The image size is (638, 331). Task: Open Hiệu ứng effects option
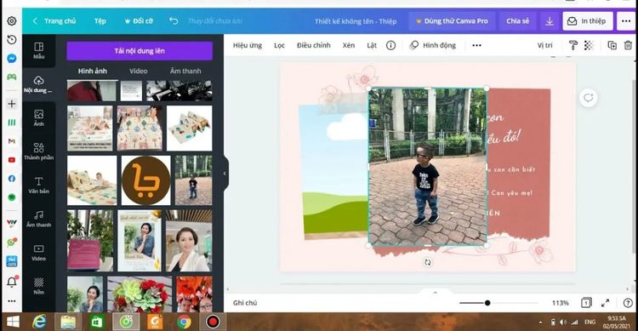[248, 45]
